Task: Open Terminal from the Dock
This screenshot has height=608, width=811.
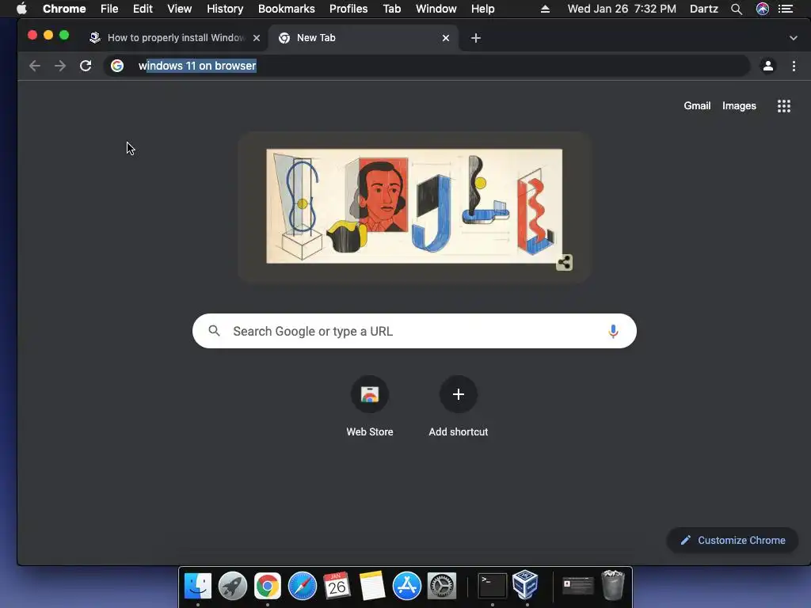Action: coord(492,586)
